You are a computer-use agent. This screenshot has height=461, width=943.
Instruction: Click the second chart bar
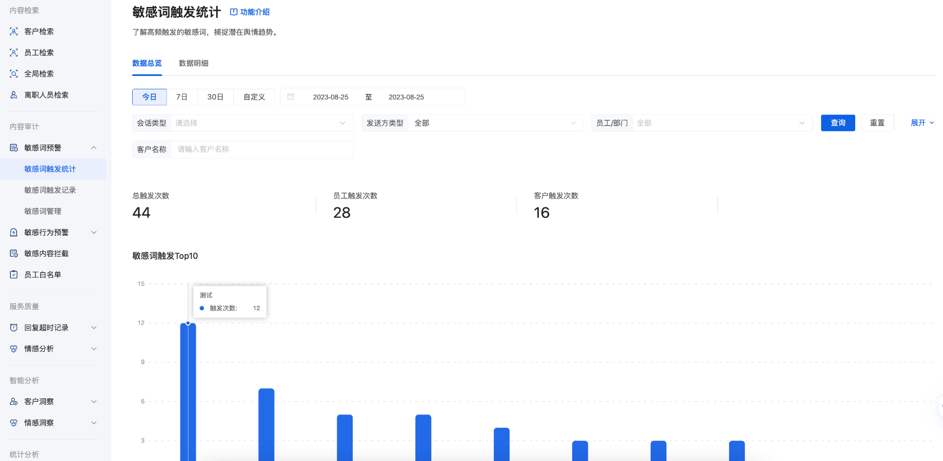pos(267,425)
